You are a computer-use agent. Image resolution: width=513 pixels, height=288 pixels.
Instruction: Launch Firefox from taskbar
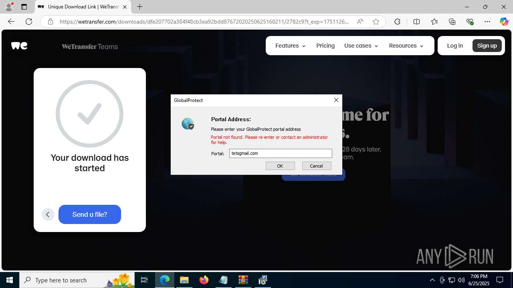pyautogui.click(x=204, y=280)
